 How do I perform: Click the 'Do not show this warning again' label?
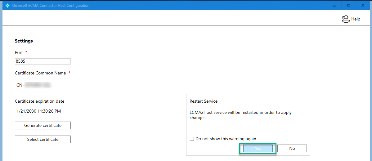click(226, 139)
